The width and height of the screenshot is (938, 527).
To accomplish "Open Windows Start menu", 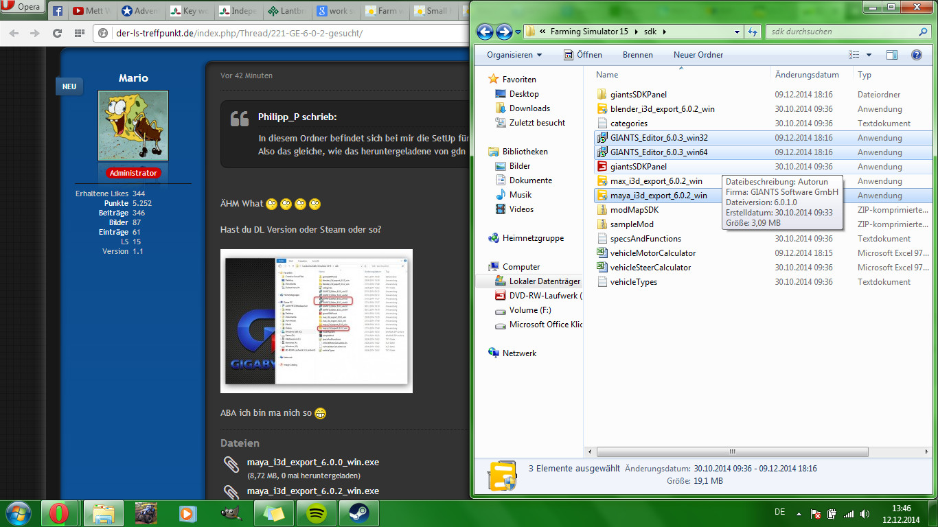I will (18, 513).
